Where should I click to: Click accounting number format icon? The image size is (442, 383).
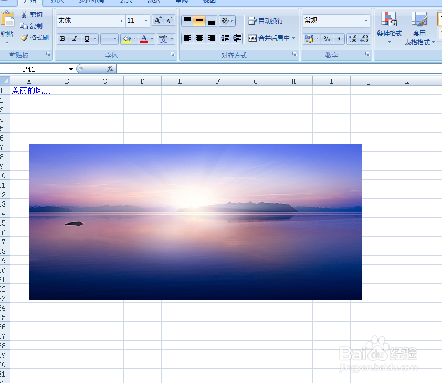(x=309, y=39)
